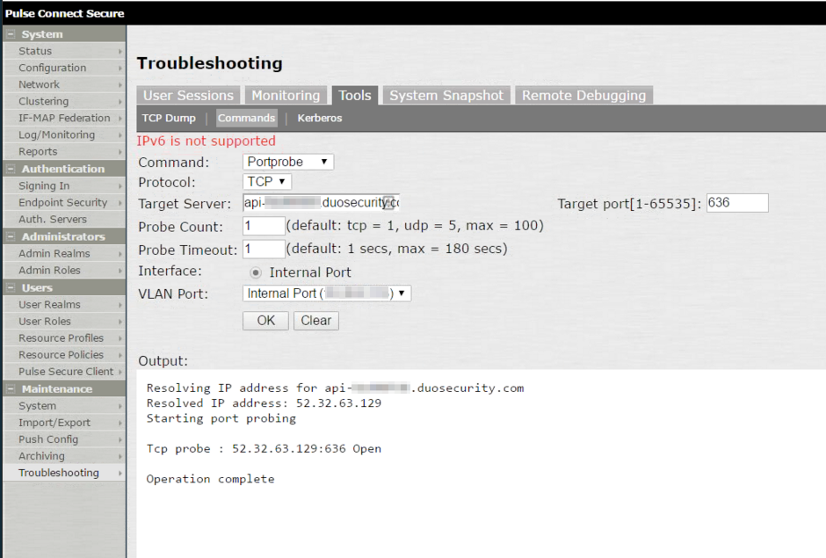Click the Probe Count input field
Screen dimensions: 826x558
pyautogui.click(x=262, y=227)
